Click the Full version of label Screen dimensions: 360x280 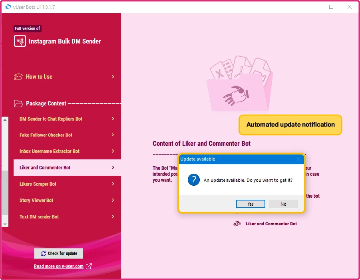[x=27, y=28]
